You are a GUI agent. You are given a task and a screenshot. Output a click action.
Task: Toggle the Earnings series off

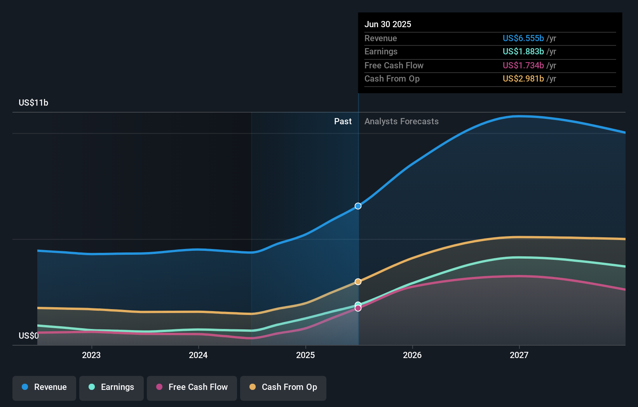[112, 387]
